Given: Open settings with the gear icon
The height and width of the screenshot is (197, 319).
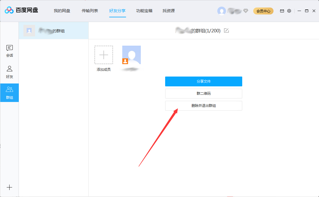Looking at the screenshot, I should coord(289,11).
